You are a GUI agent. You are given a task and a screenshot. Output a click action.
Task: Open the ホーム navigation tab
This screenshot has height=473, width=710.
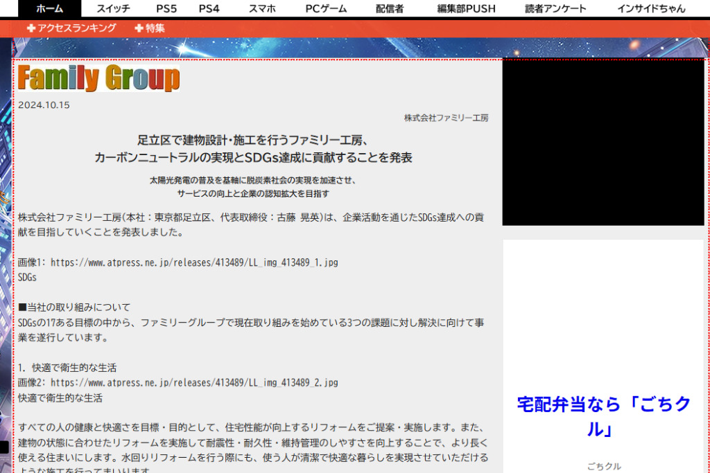(50, 8)
